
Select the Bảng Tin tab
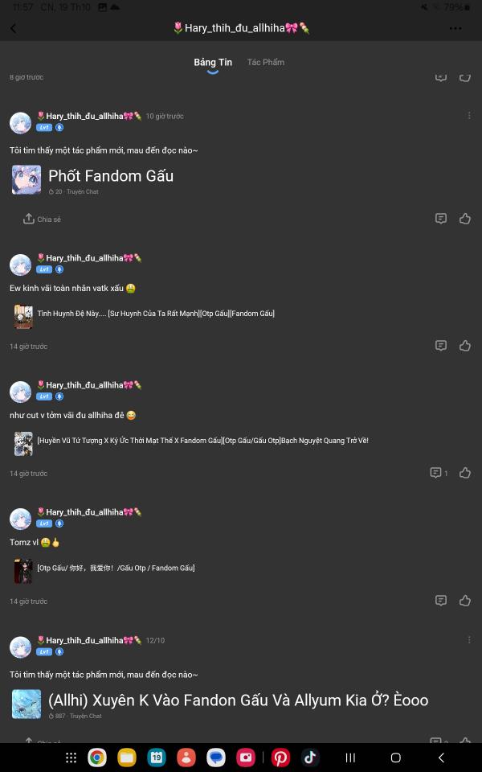[212, 63]
